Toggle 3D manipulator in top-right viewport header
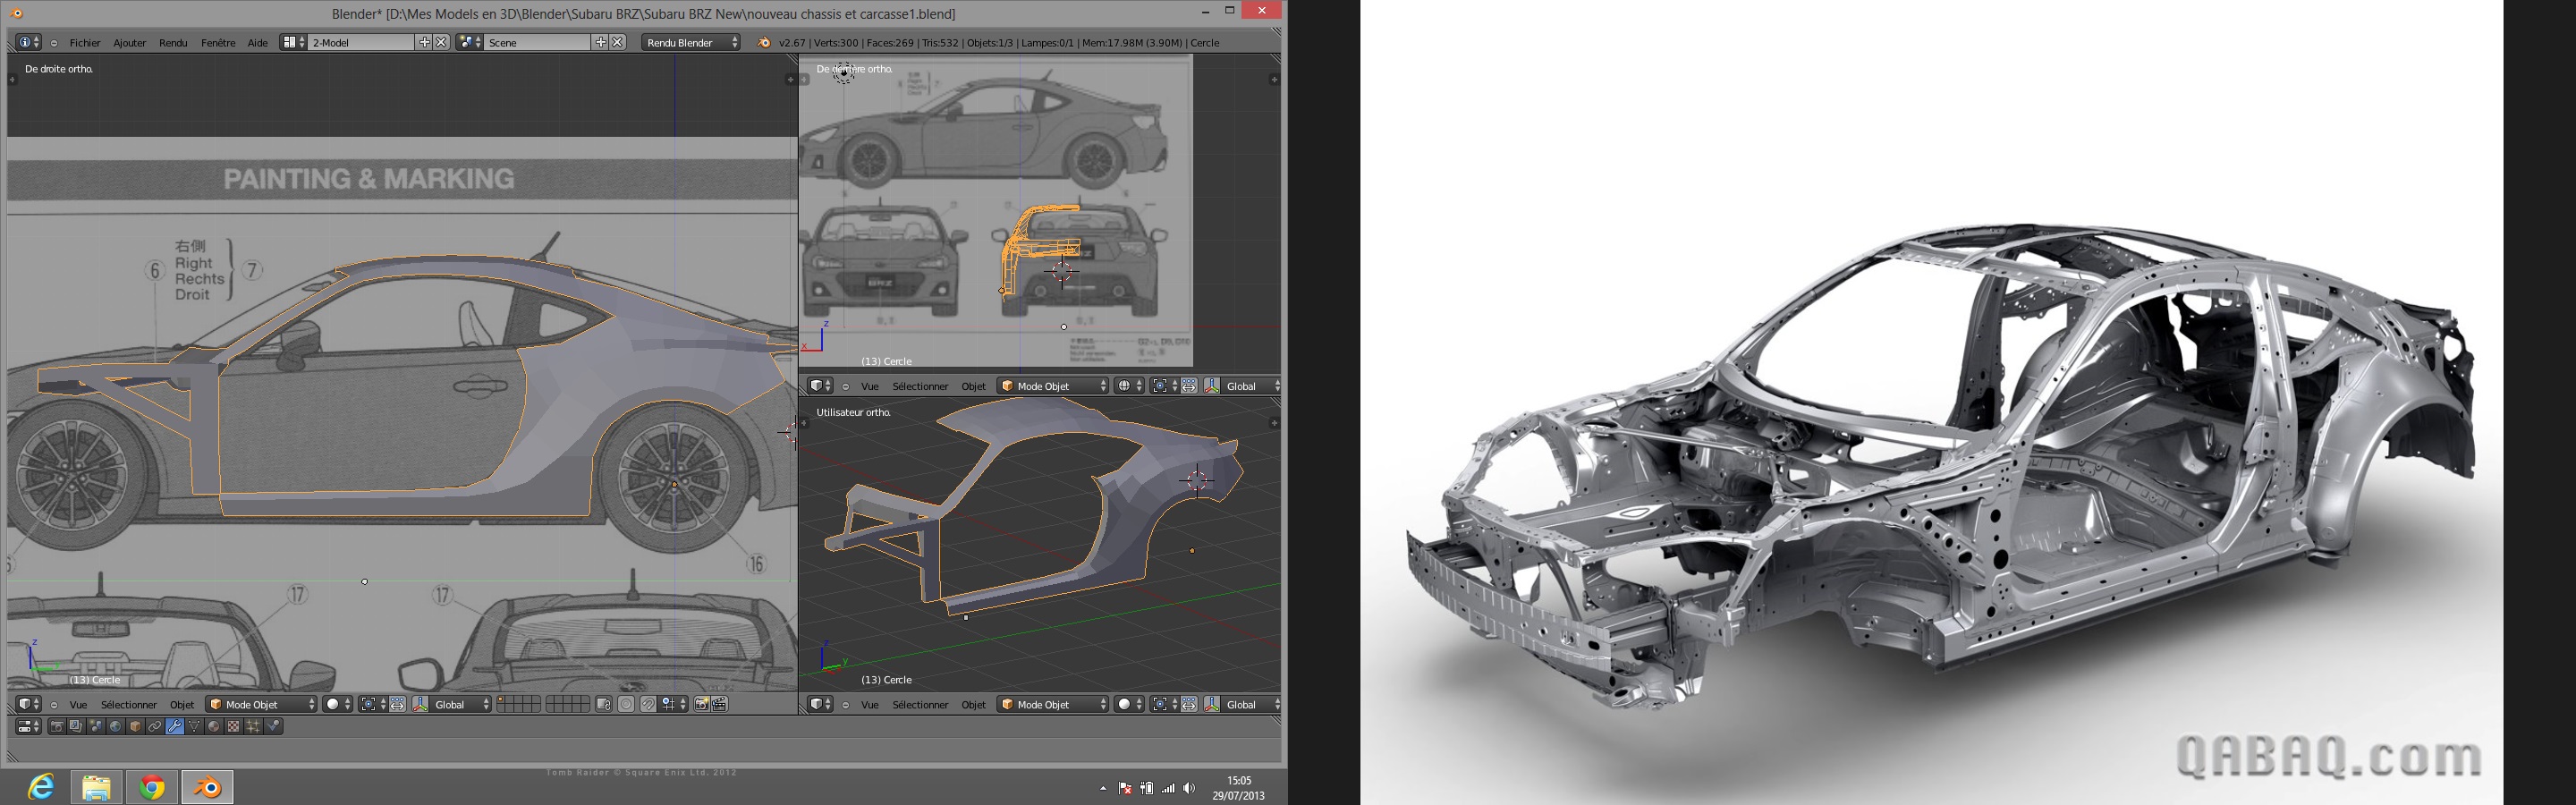The height and width of the screenshot is (805, 2576). pos(1213,386)
